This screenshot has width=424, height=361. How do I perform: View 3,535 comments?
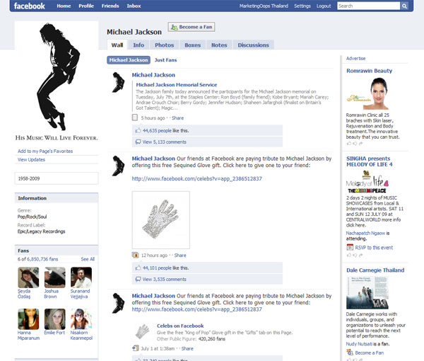164,279
